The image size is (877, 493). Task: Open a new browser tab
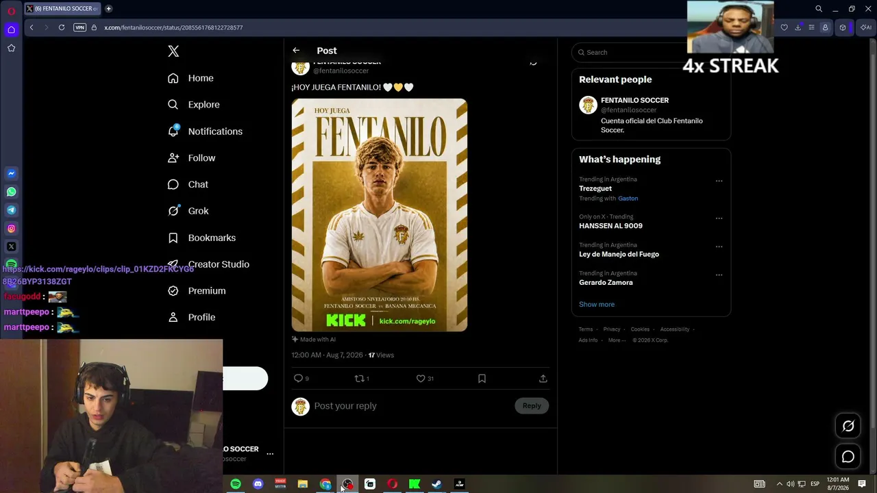[x=109, y=9]
